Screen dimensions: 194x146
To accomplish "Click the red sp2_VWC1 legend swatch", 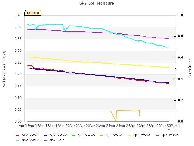I will point(18,135).
